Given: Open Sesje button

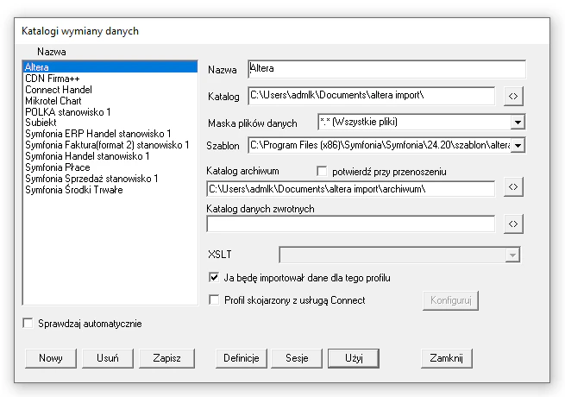Looking at the screenshot, I should pos(297,358).
